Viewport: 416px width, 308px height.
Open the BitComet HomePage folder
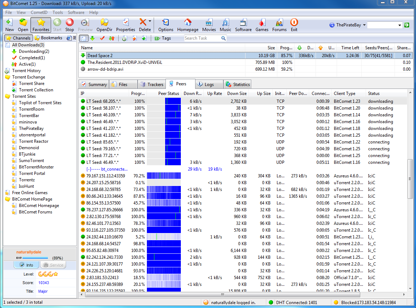[32, 199]
